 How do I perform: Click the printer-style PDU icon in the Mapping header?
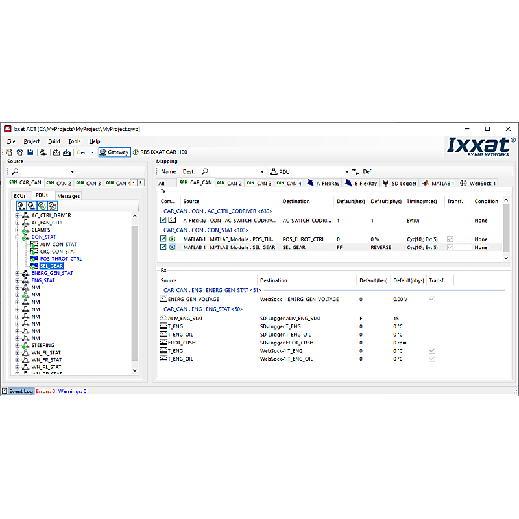274,170
